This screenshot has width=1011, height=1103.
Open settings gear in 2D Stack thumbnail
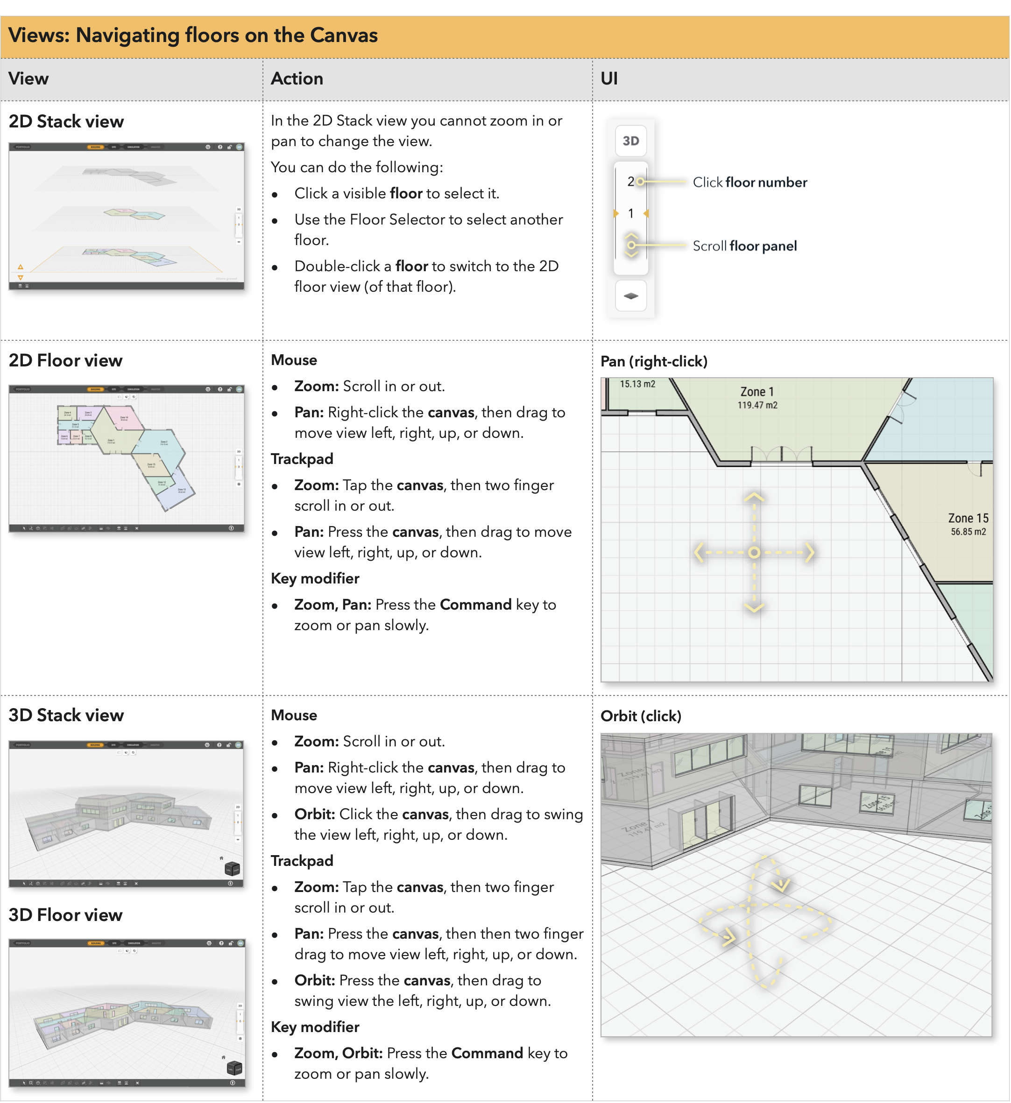(x=208, y=147)
